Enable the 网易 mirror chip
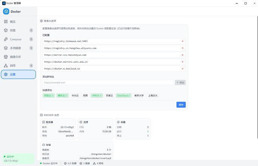Image resolution: width=258 pixels, height=166 pixels. 85,96
